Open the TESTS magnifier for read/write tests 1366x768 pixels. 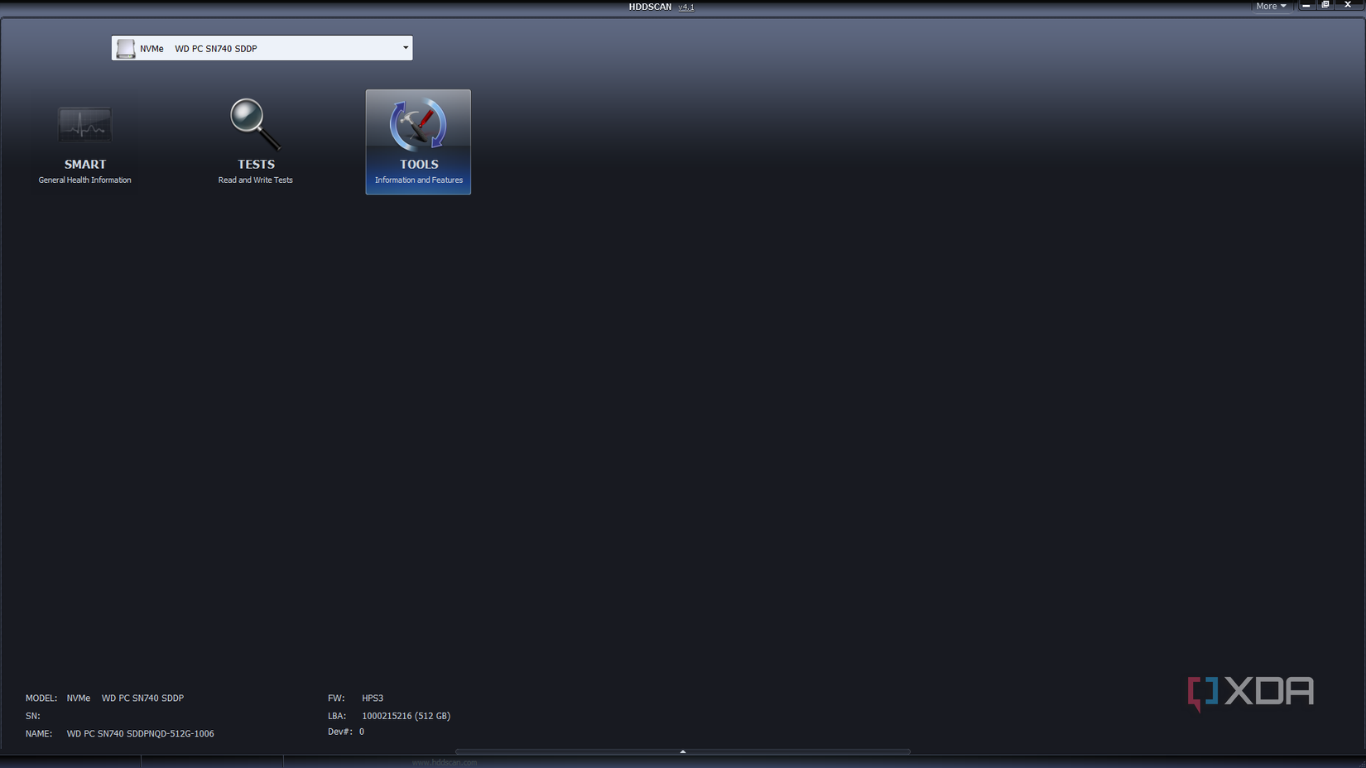(x=255, y=142)
